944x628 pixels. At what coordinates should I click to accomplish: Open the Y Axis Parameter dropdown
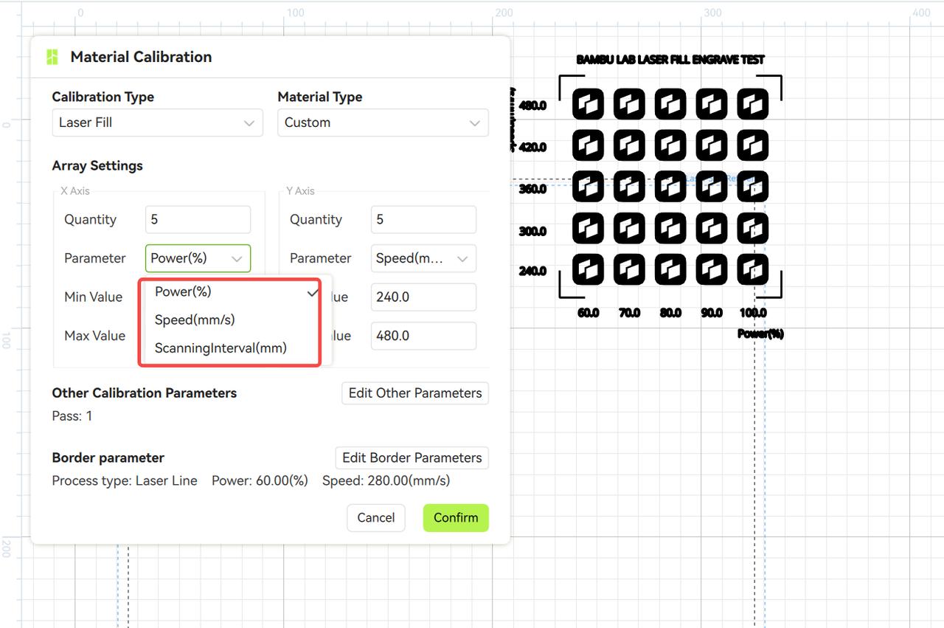(x=423, y=258)
